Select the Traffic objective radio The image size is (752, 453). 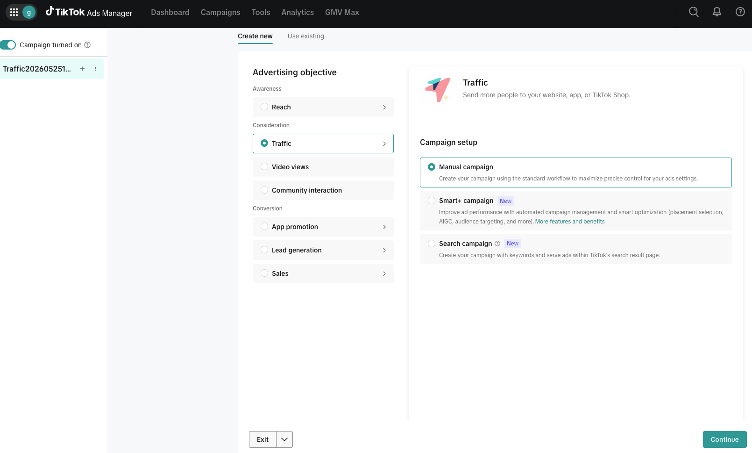pyautogui.click(x=264, y=144)
